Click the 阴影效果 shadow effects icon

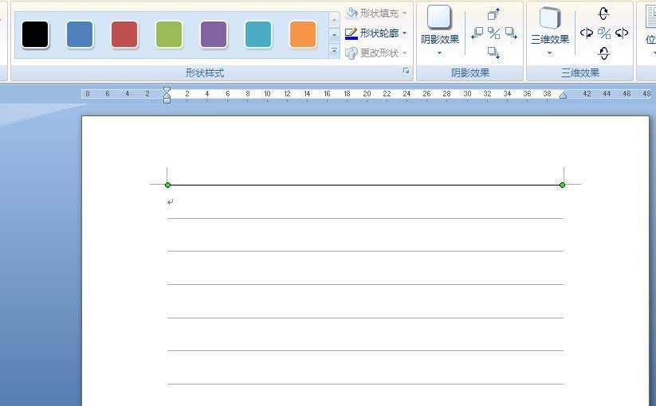click(439, 18)
